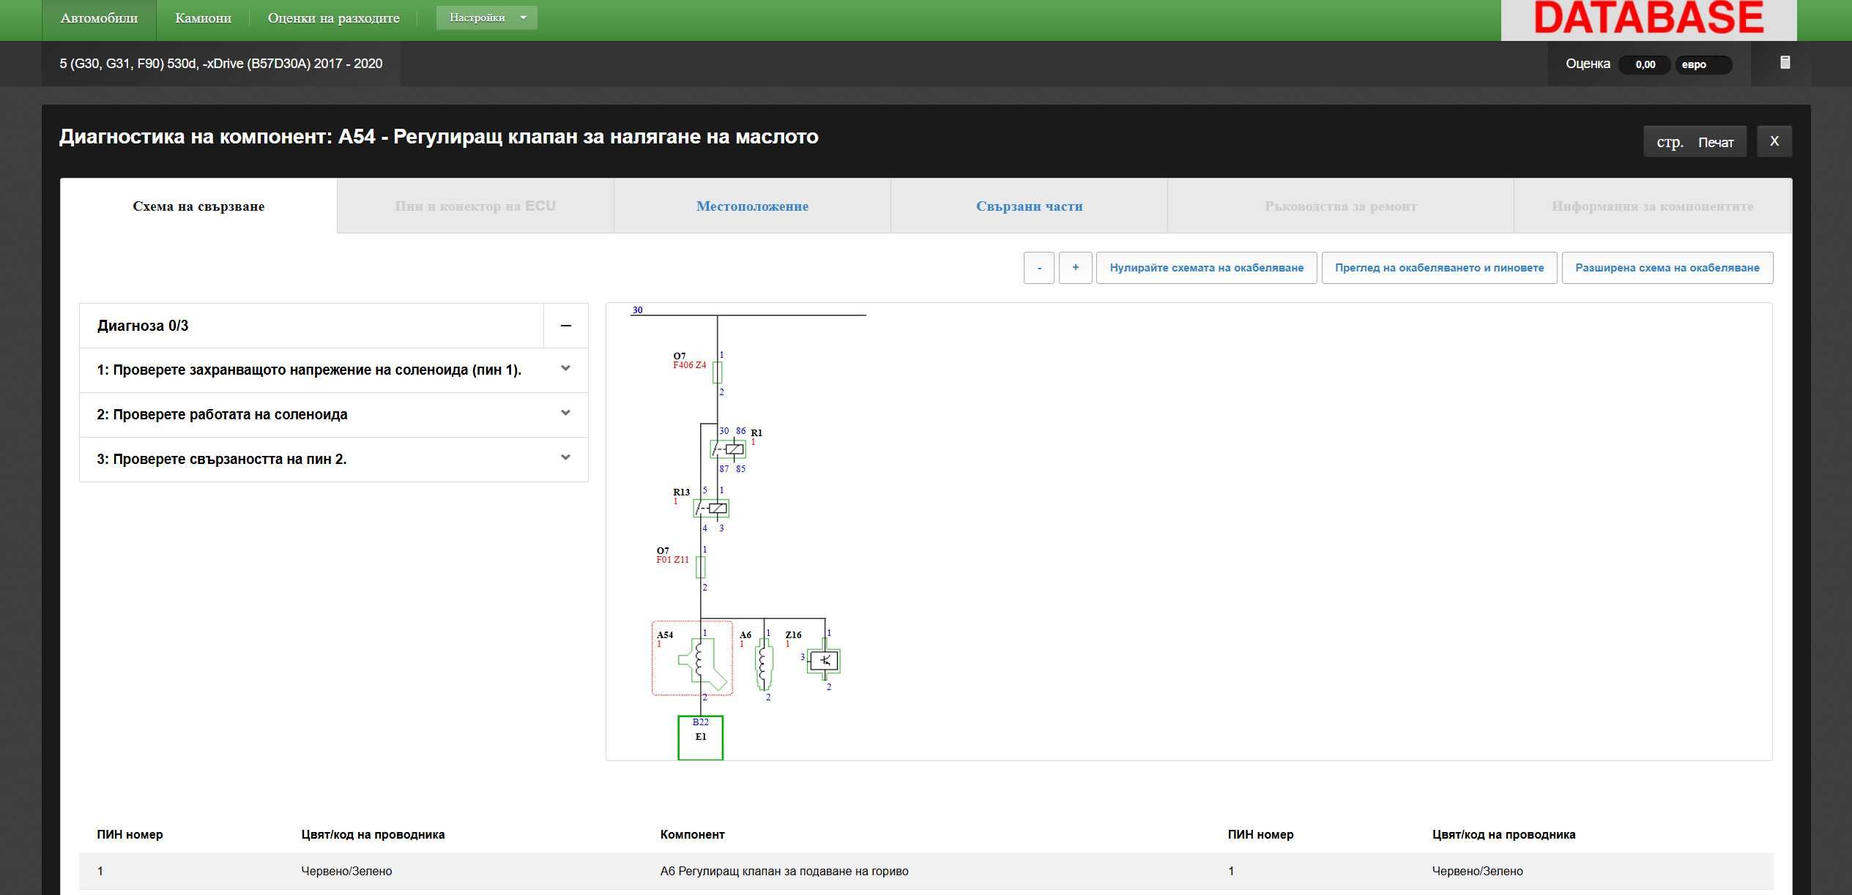Click the DATABASE logo
This screenshot has height=895, width=1852.
point(1648,19)
